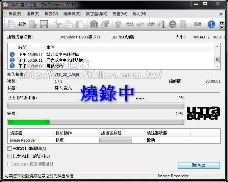Open the 檔案(F) menu

point(15,14)
